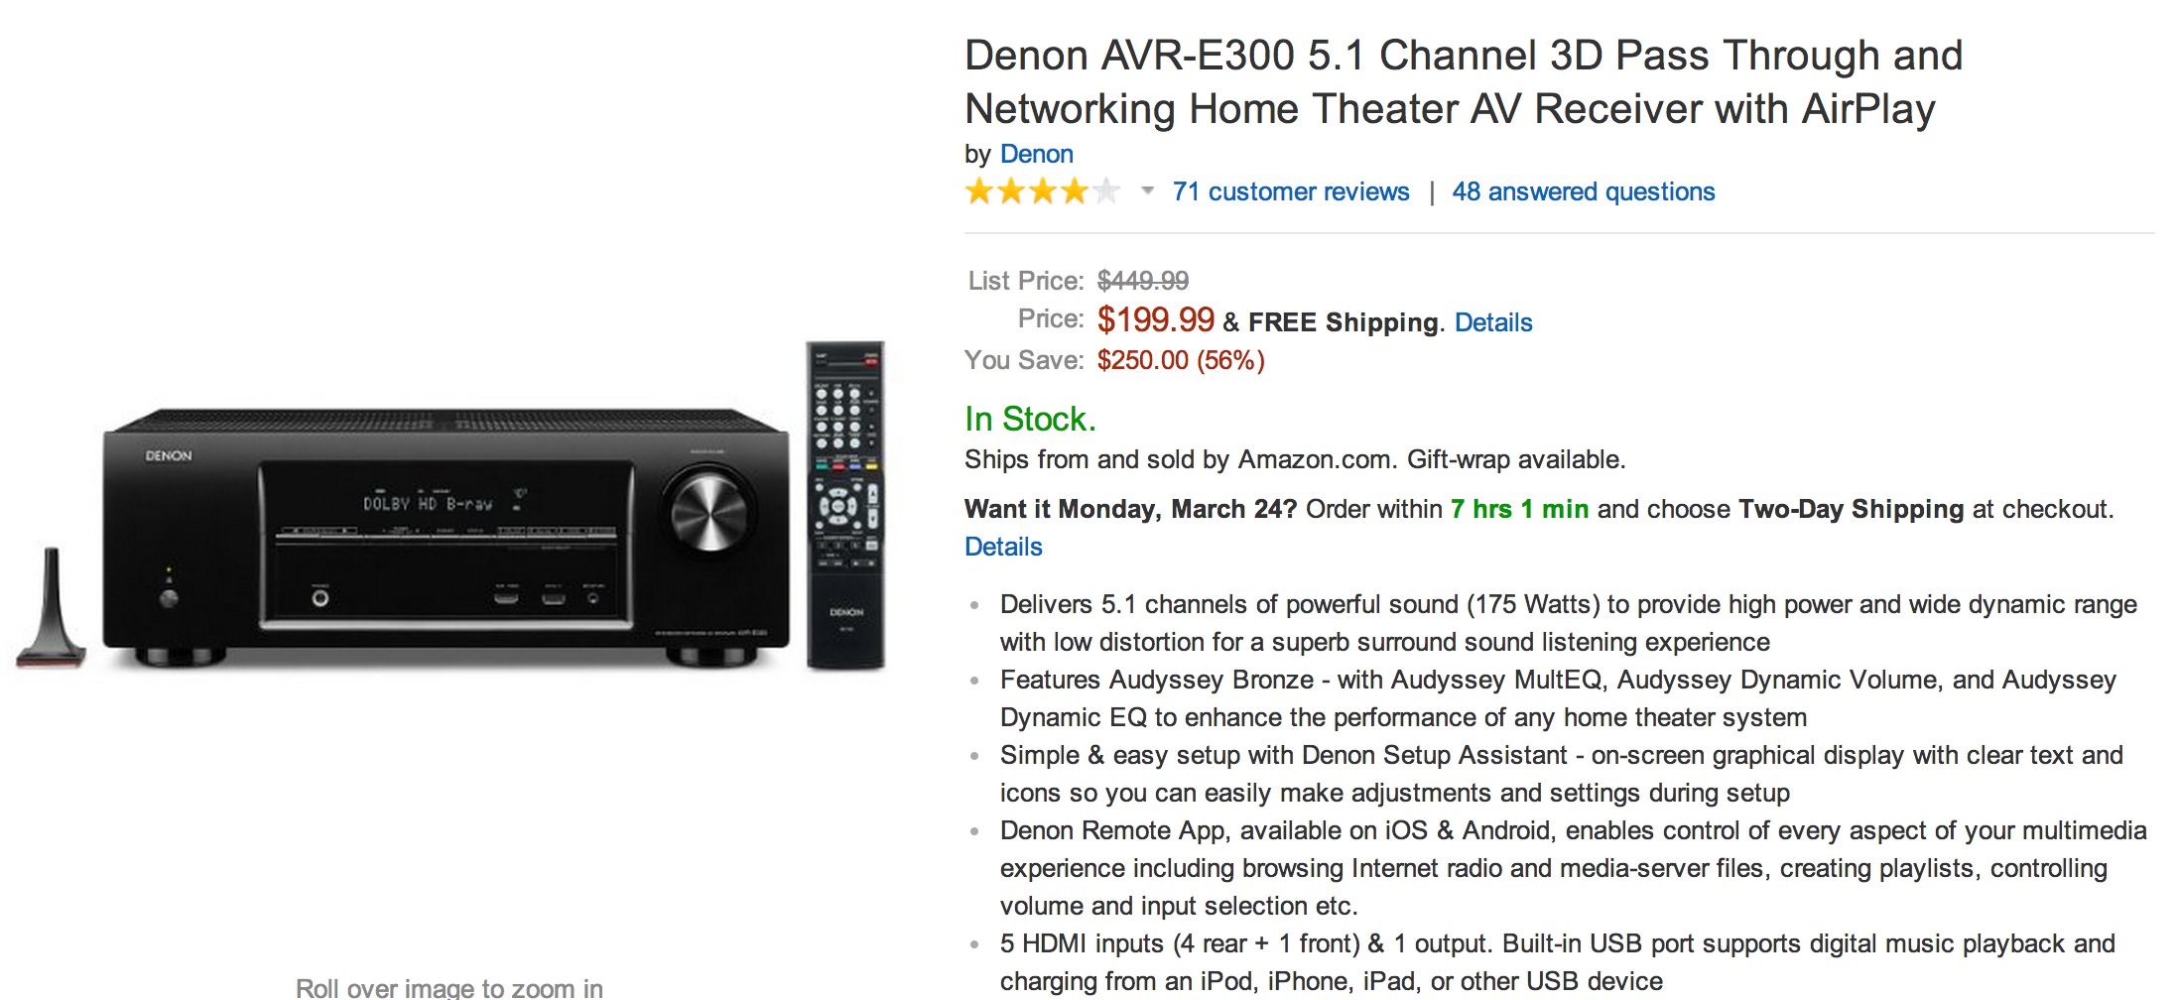2179x1000 pixels.
Task: Click the In Stock status text
Action: pos(1029,419)
